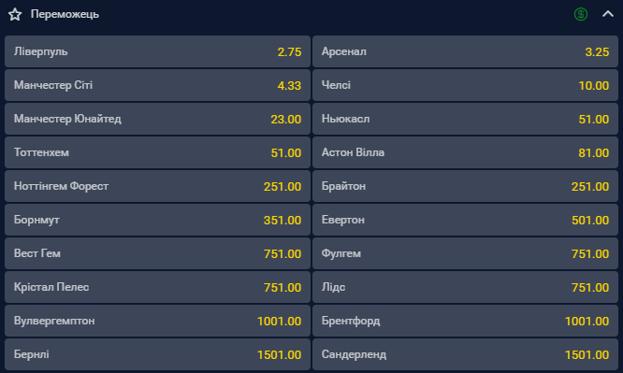Viewport: 623px width, 373px height.
Task: Select Вест Гем outcome
Action: (157, 253)
